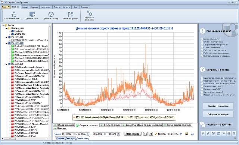239x145 pixels.
Task: Share via Facebook icon
Action: 203,133
